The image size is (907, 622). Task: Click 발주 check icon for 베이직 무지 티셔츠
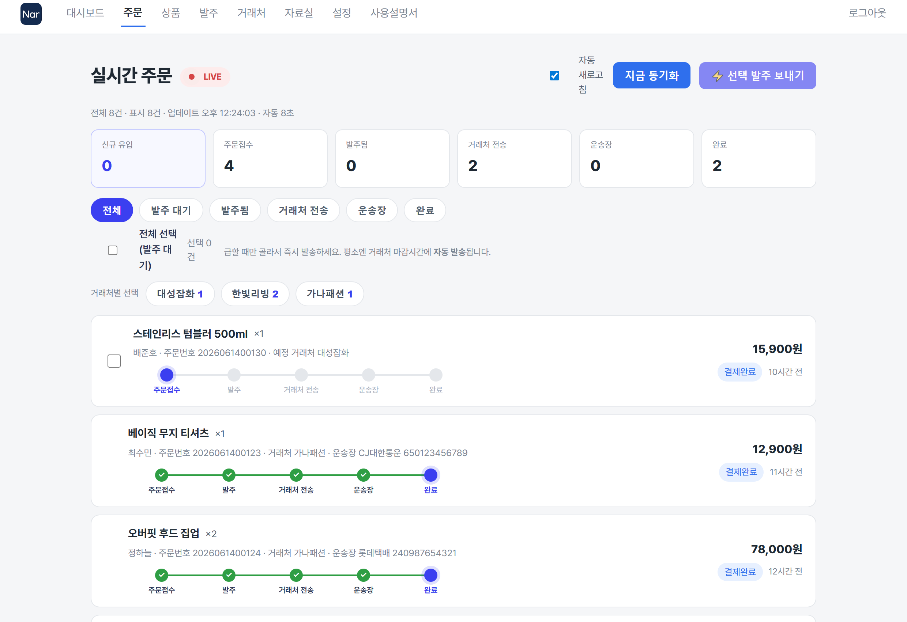229,475
